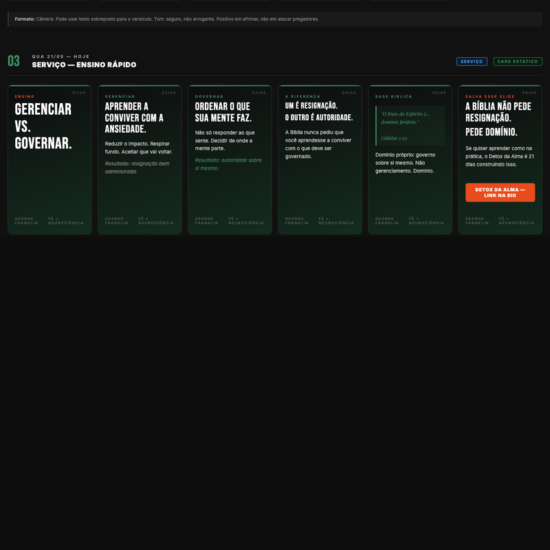
Task: Click FÉ + NEUROCIÊNCIA footer on last card
Action: click(x=516, y=221)
